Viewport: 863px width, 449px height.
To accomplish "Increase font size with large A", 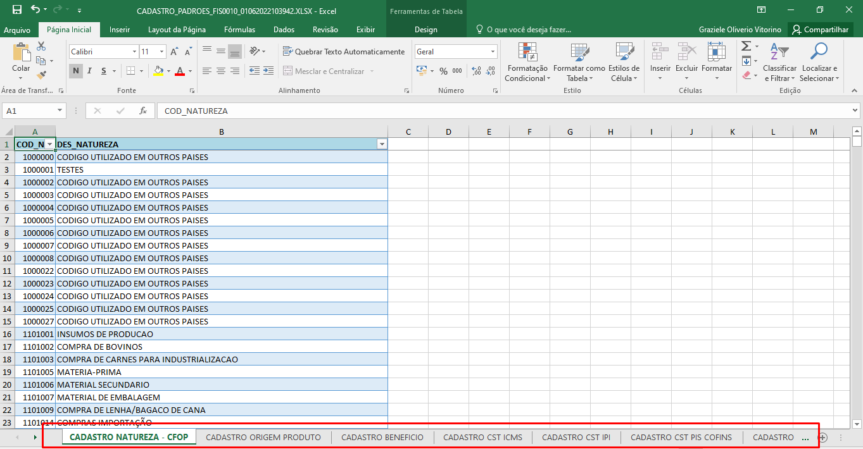I will pos(174,52).
